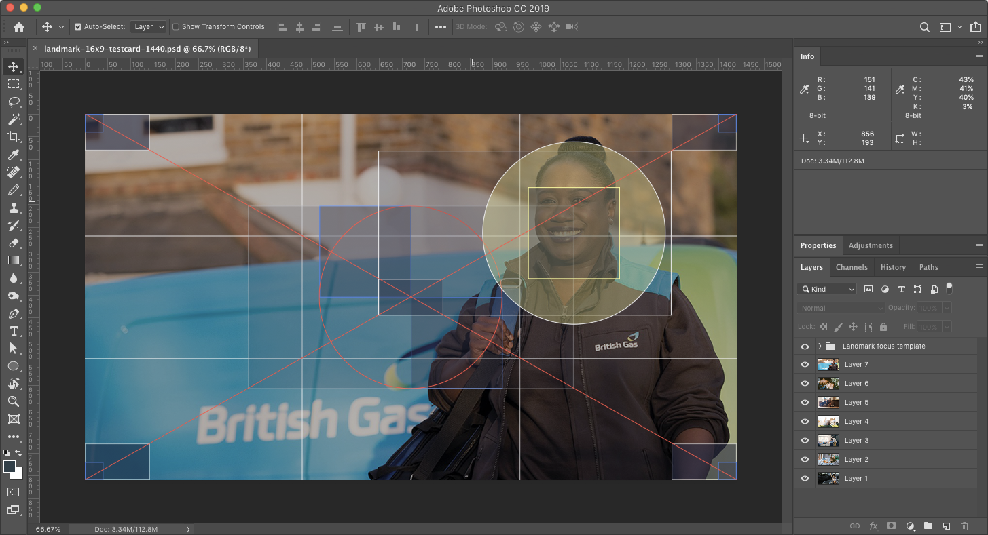Open the Search magnifier at top right
Viewport: 988px width, 535px height.
pyautogui.click(x=925, y=27)
